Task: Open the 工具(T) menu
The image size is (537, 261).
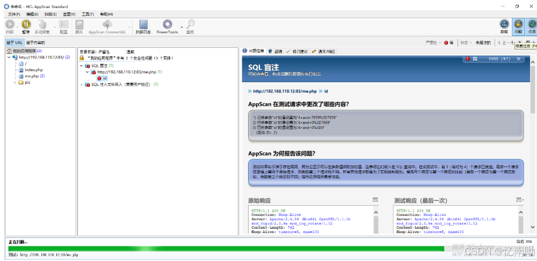Action: [88, 14]
